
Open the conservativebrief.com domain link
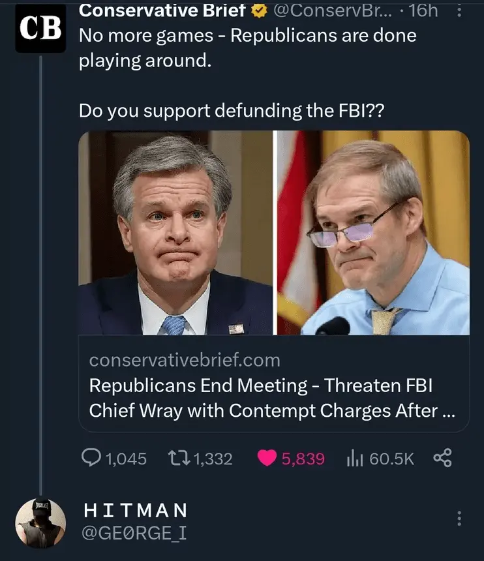point(184,360)
